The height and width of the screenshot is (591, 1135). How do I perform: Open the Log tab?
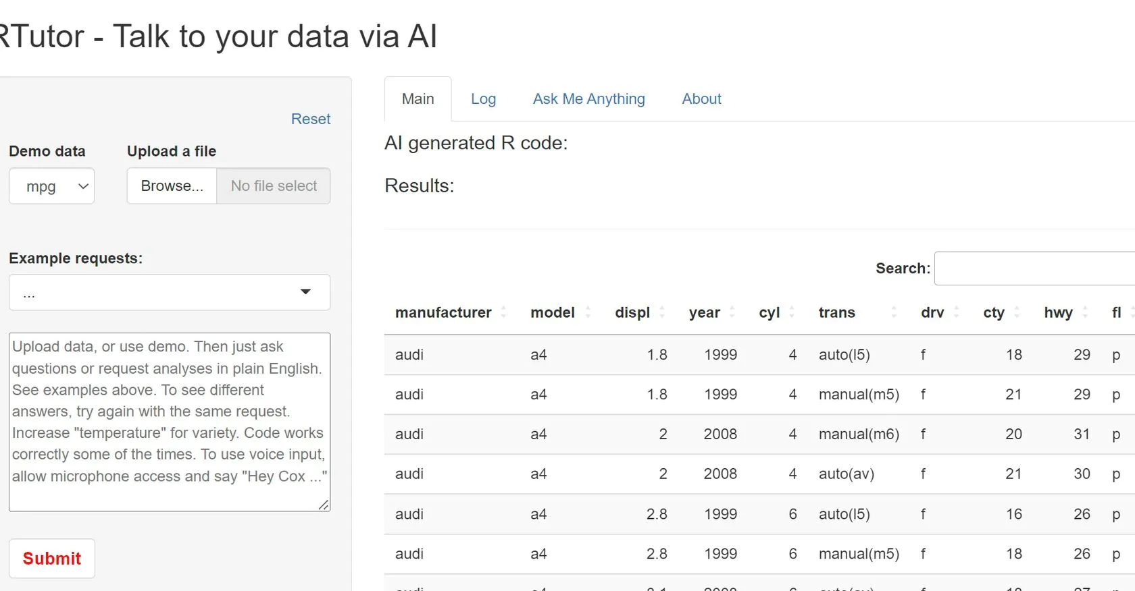tap(483, 99)
